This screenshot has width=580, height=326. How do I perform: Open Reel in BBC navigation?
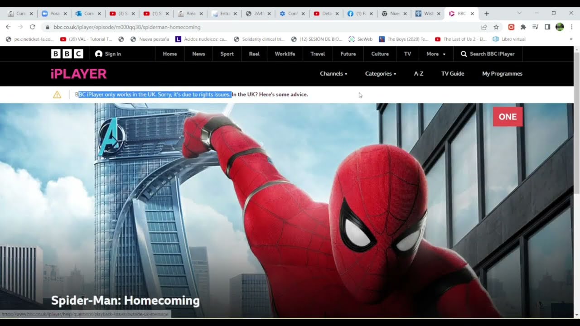(x=254, y=54)
